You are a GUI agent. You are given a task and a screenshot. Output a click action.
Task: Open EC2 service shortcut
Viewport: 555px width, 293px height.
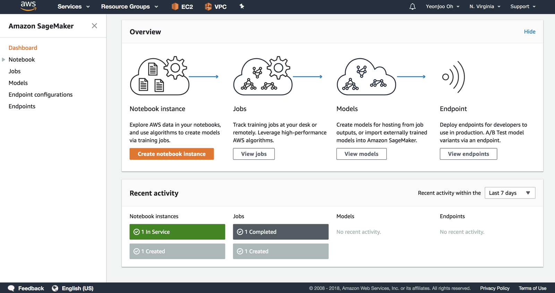click(x=182, y=7)
